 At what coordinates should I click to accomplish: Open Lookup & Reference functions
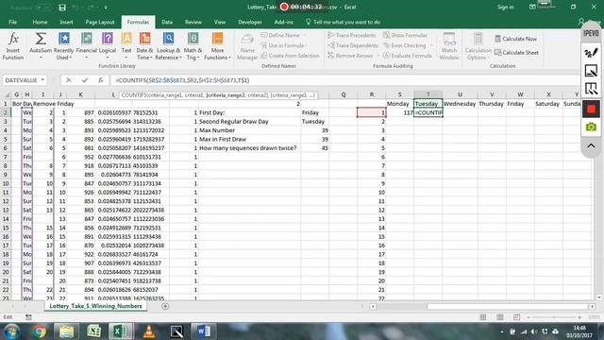click(x=168, y=46)
